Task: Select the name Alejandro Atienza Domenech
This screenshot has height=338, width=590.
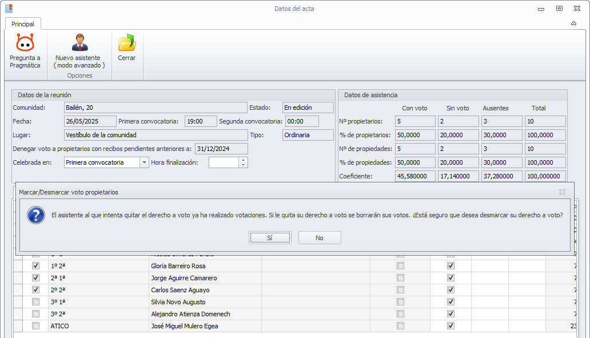Action: pos(190,315)
